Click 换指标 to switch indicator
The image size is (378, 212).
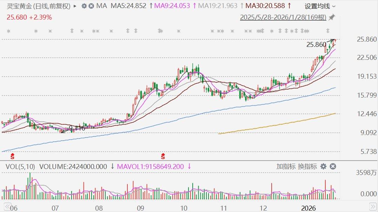pyautogui.click(x=307, y=167)
